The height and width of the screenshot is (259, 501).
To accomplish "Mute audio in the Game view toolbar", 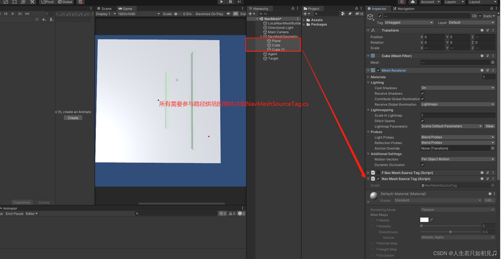I will pos(228,14).
